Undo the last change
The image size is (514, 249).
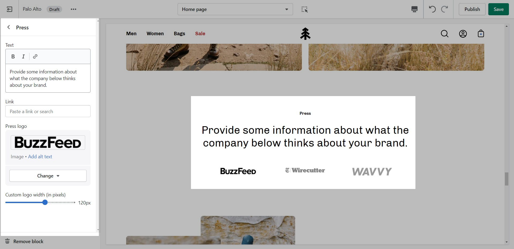tap(432, 9)
